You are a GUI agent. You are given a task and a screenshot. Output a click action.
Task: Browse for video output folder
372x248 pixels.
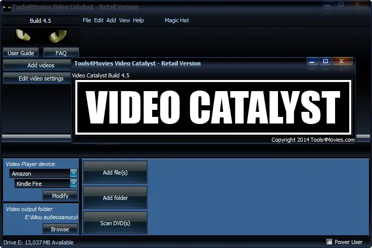[60, 229]
